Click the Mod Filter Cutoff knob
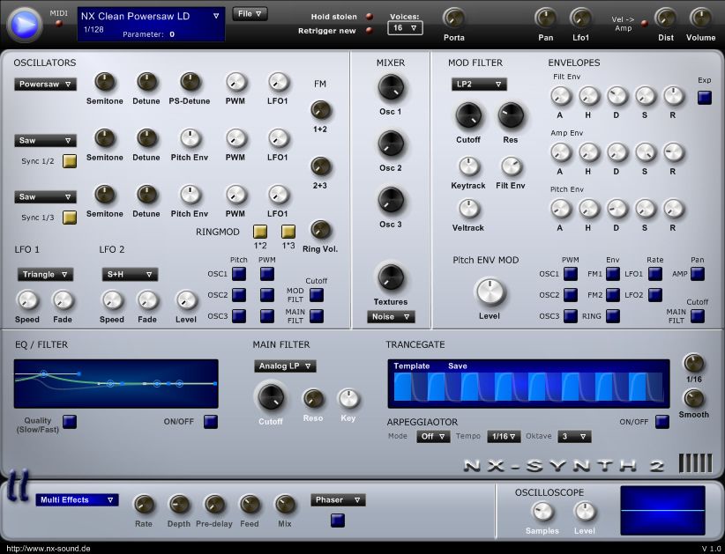The height and width of the screenshot is (554, 725). point(468,115)
